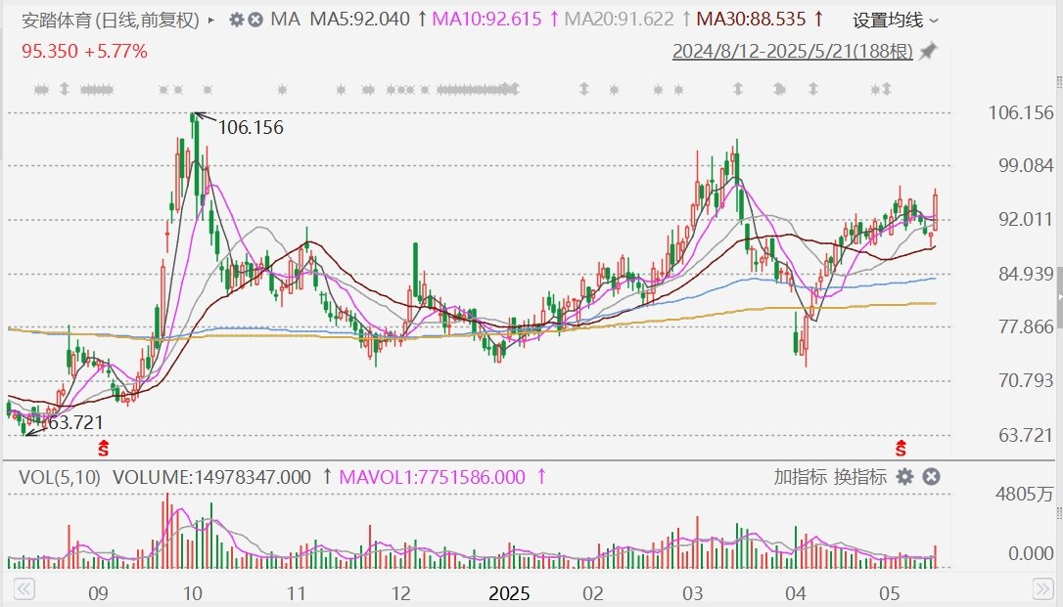This screenshot has height=607, width=1063.
Task: Expand the 安踏体育 (日线,前复权) period arrow
Action: tap(212, 20)
